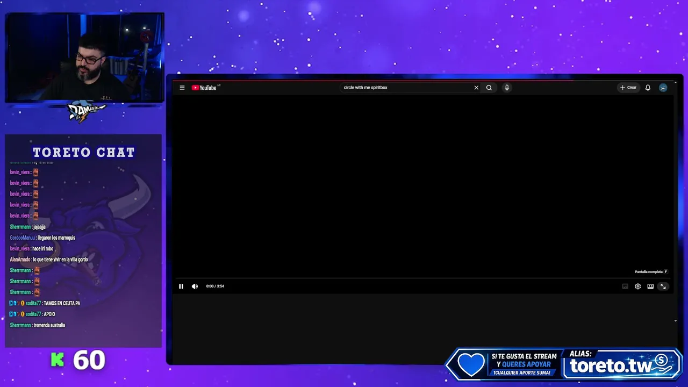Open the account avatar menu

(663, 88)
